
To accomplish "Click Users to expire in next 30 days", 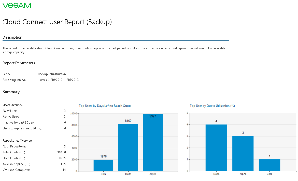I will click(23, 128).
